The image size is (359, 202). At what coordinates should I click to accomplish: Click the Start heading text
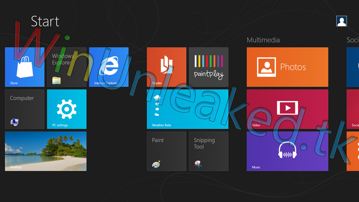(x=45, y=21)
